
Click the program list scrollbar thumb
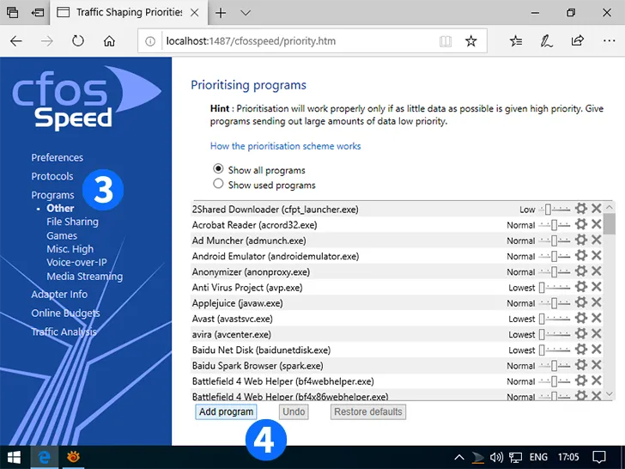(609, 224)
